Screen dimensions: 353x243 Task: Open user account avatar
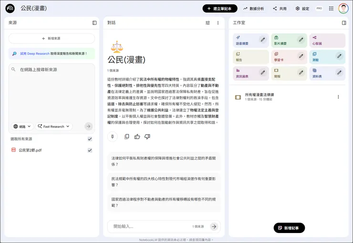[343, 9]
